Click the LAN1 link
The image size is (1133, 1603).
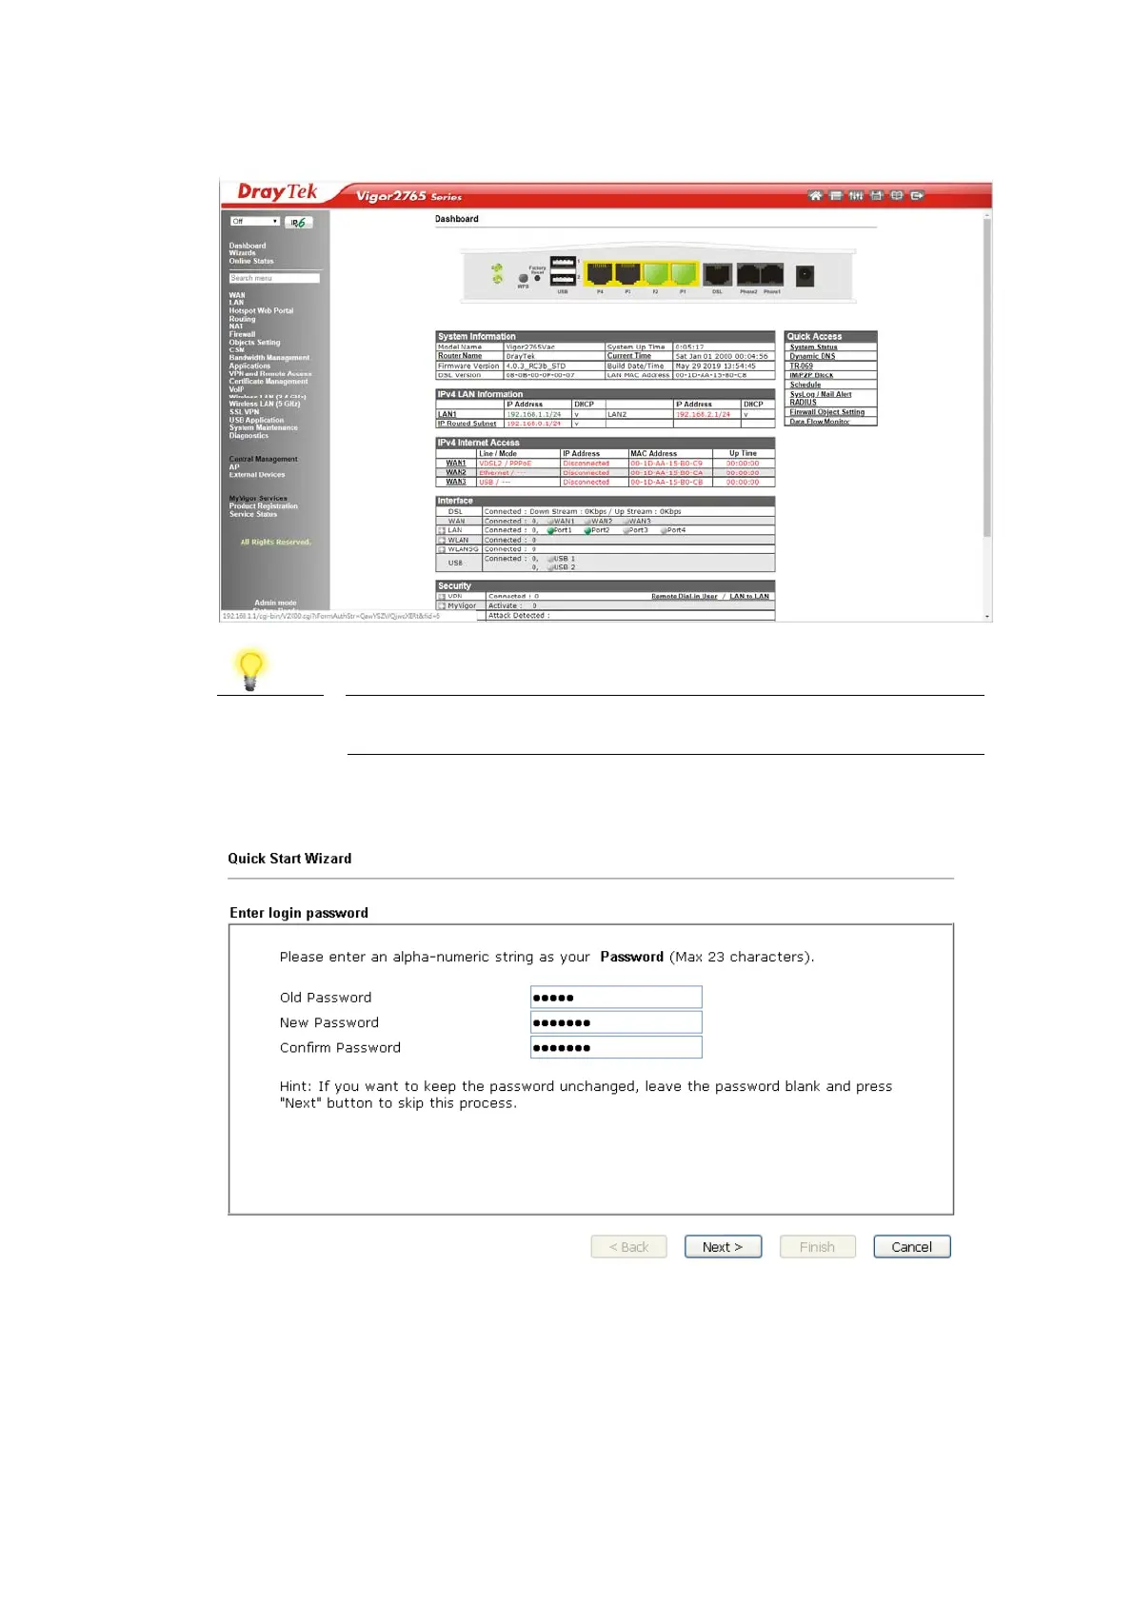point(447,414)
